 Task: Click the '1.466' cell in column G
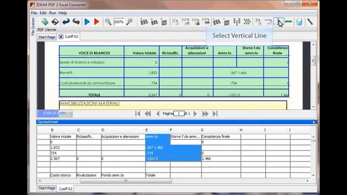coord(221,159)
